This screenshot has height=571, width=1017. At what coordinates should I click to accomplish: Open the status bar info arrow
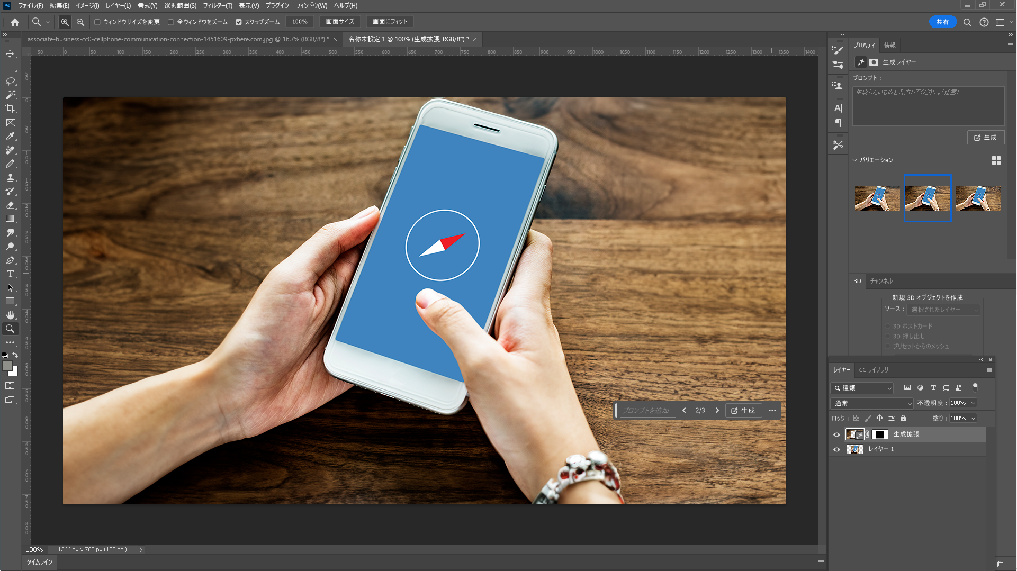tap(141, 550)
